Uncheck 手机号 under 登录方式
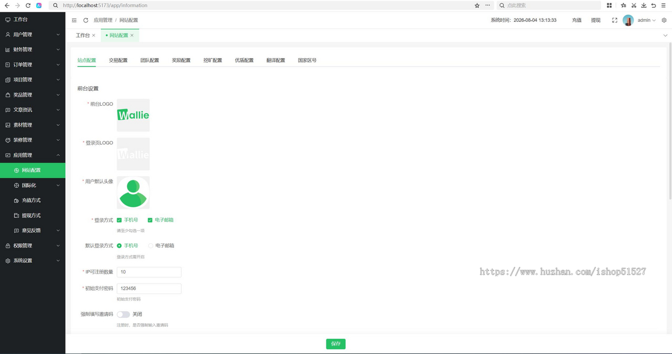 pos(119,220)
